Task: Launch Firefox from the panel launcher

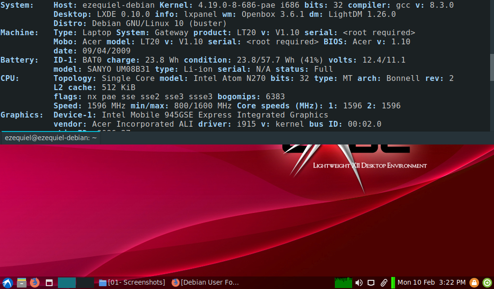Action: click(35, 282)
